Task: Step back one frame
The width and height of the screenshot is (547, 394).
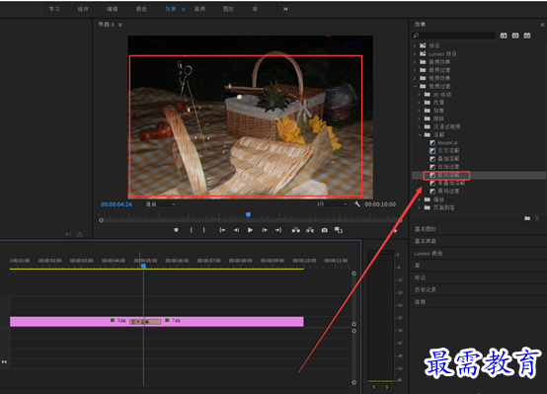Action: [237, 230]
